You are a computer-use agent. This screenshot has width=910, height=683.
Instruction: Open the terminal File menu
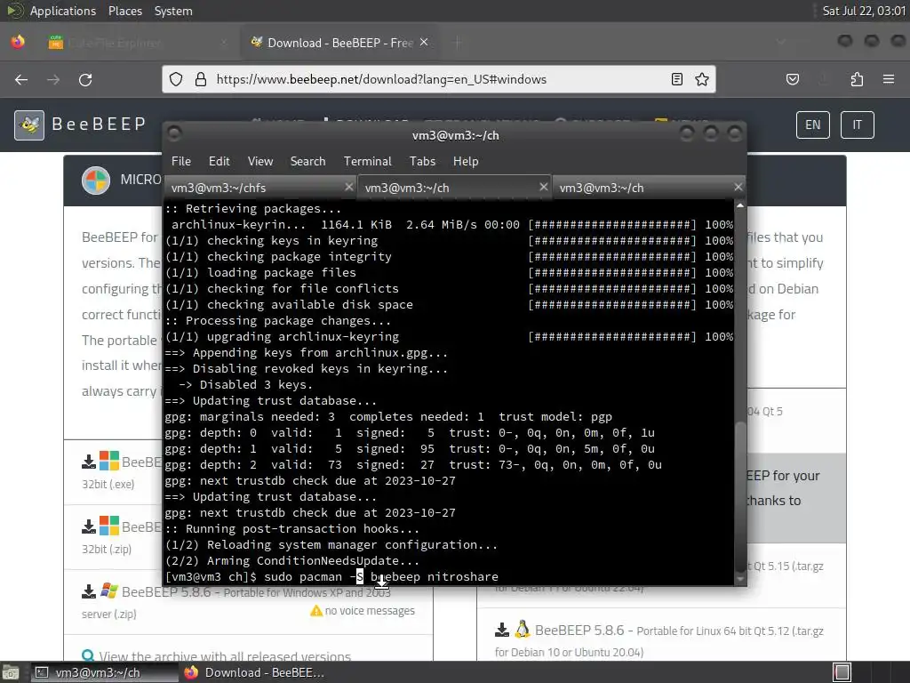click(181, 162)
